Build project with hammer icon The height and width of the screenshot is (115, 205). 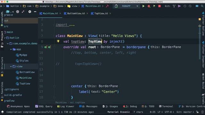(107, 6)
